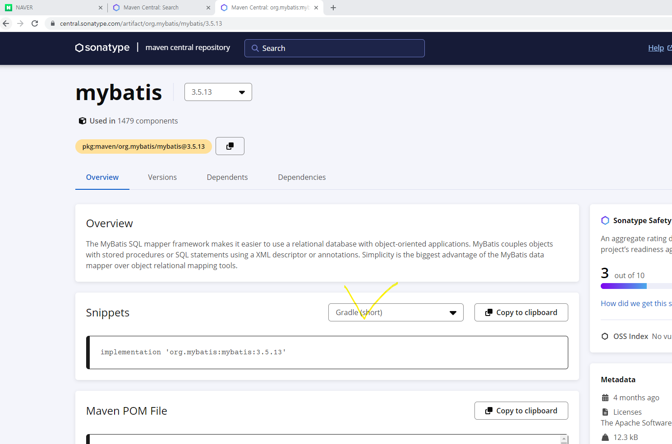Open the Help link
Image resolution: width=672 pixels, height=444 pixels.
pos(656,48)
